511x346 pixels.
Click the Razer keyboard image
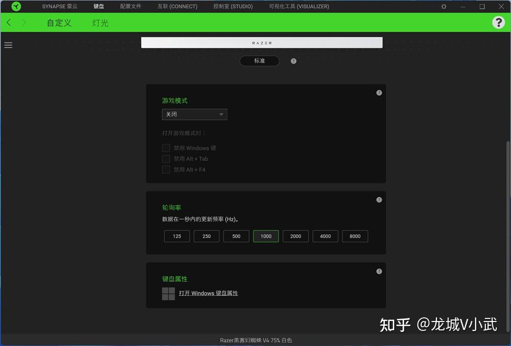(x=262, y=43)
